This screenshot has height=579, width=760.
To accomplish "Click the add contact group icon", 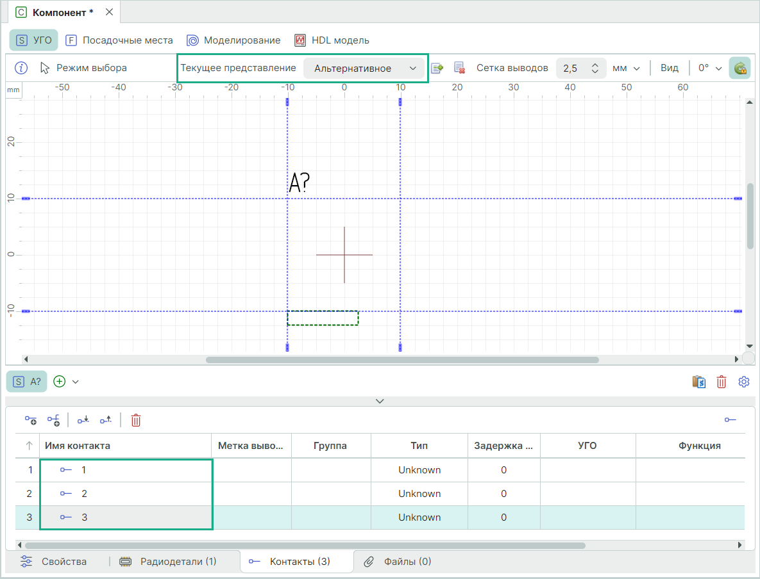I will coord(53,420).
